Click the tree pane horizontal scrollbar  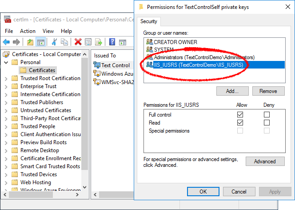click(42, 195)
